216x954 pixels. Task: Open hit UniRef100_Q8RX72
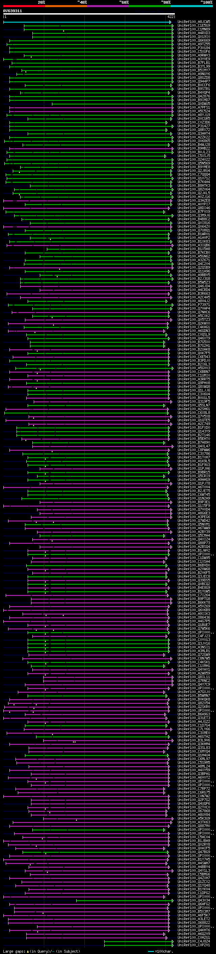194,130
